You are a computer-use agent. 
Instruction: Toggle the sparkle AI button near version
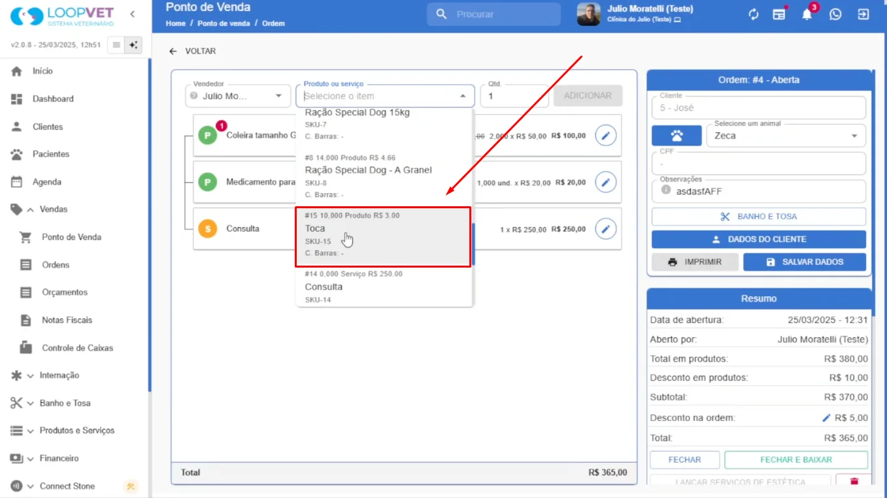tap(133, 45)
